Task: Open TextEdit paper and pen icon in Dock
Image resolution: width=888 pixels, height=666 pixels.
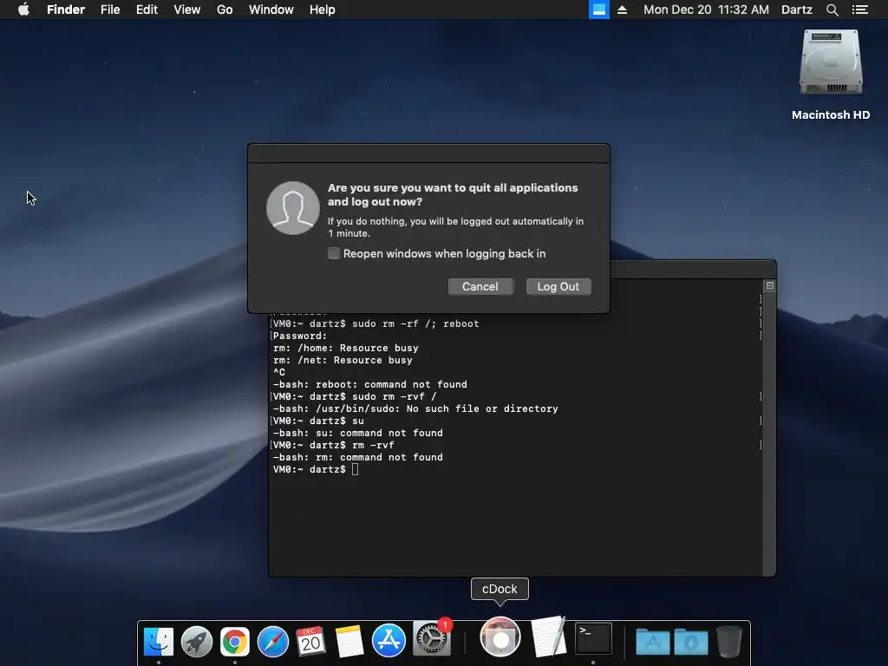Action: tap(549, 637)
